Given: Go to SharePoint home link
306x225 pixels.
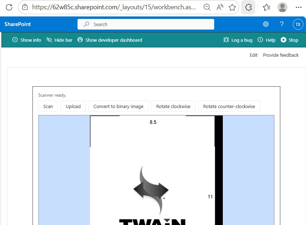Looking at the screenshot, I should coord(17,24).
